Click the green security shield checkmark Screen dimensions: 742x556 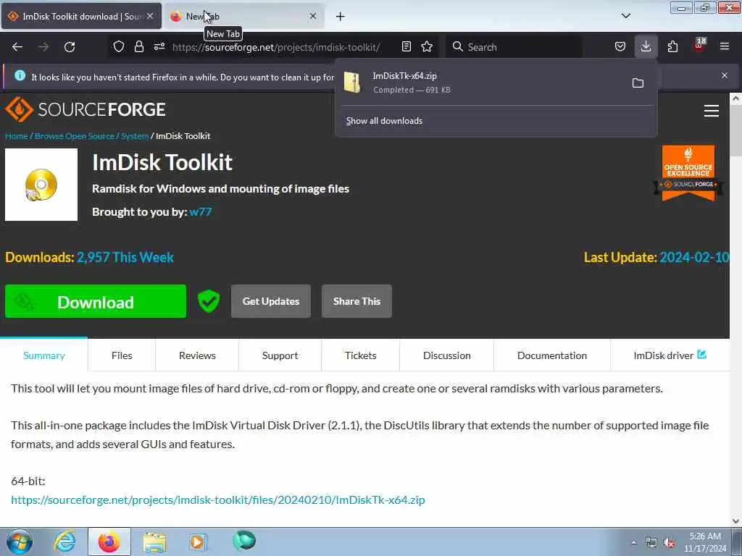tap(209, 301)
